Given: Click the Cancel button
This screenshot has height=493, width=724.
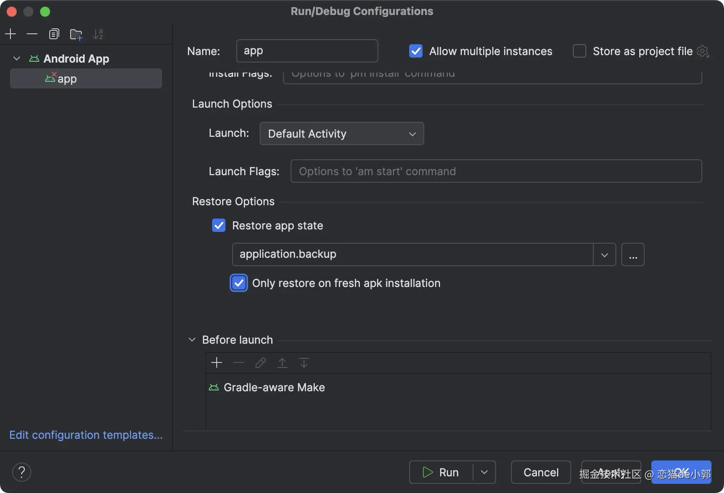Looking at the screenshot, I should [541, 472].
